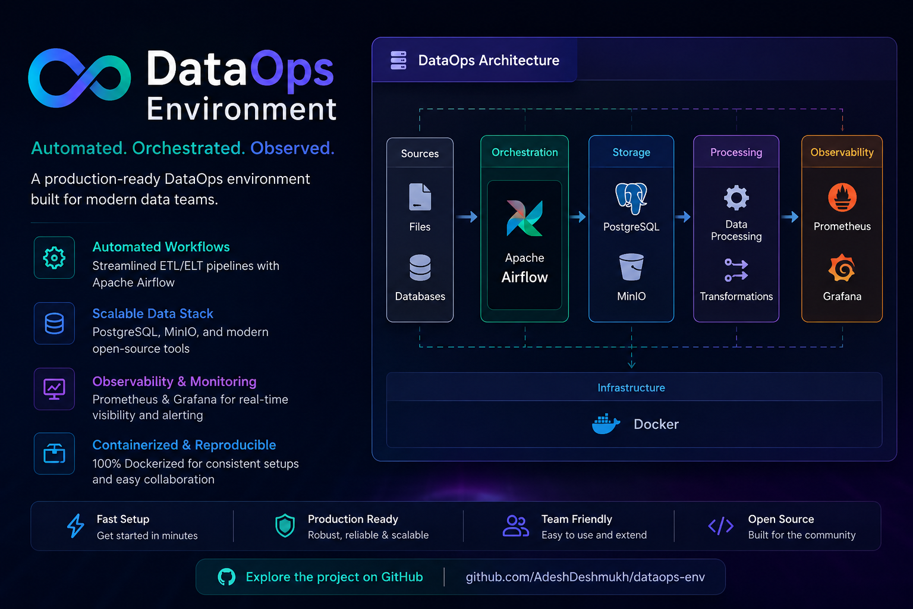913x609 pixels.
Task: Click the PostgreSQL elephant icon
Action: pyautogui.click(x=631, y=198)
